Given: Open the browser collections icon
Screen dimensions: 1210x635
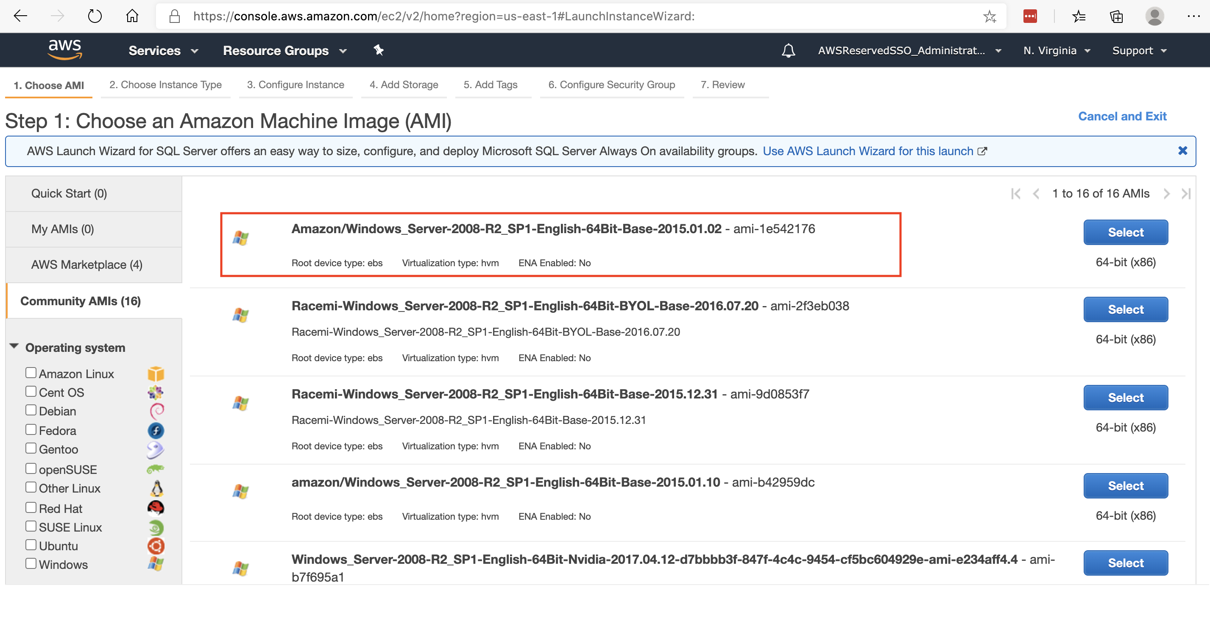Looking at the screenshot, I should click(x=1116, y=17).
